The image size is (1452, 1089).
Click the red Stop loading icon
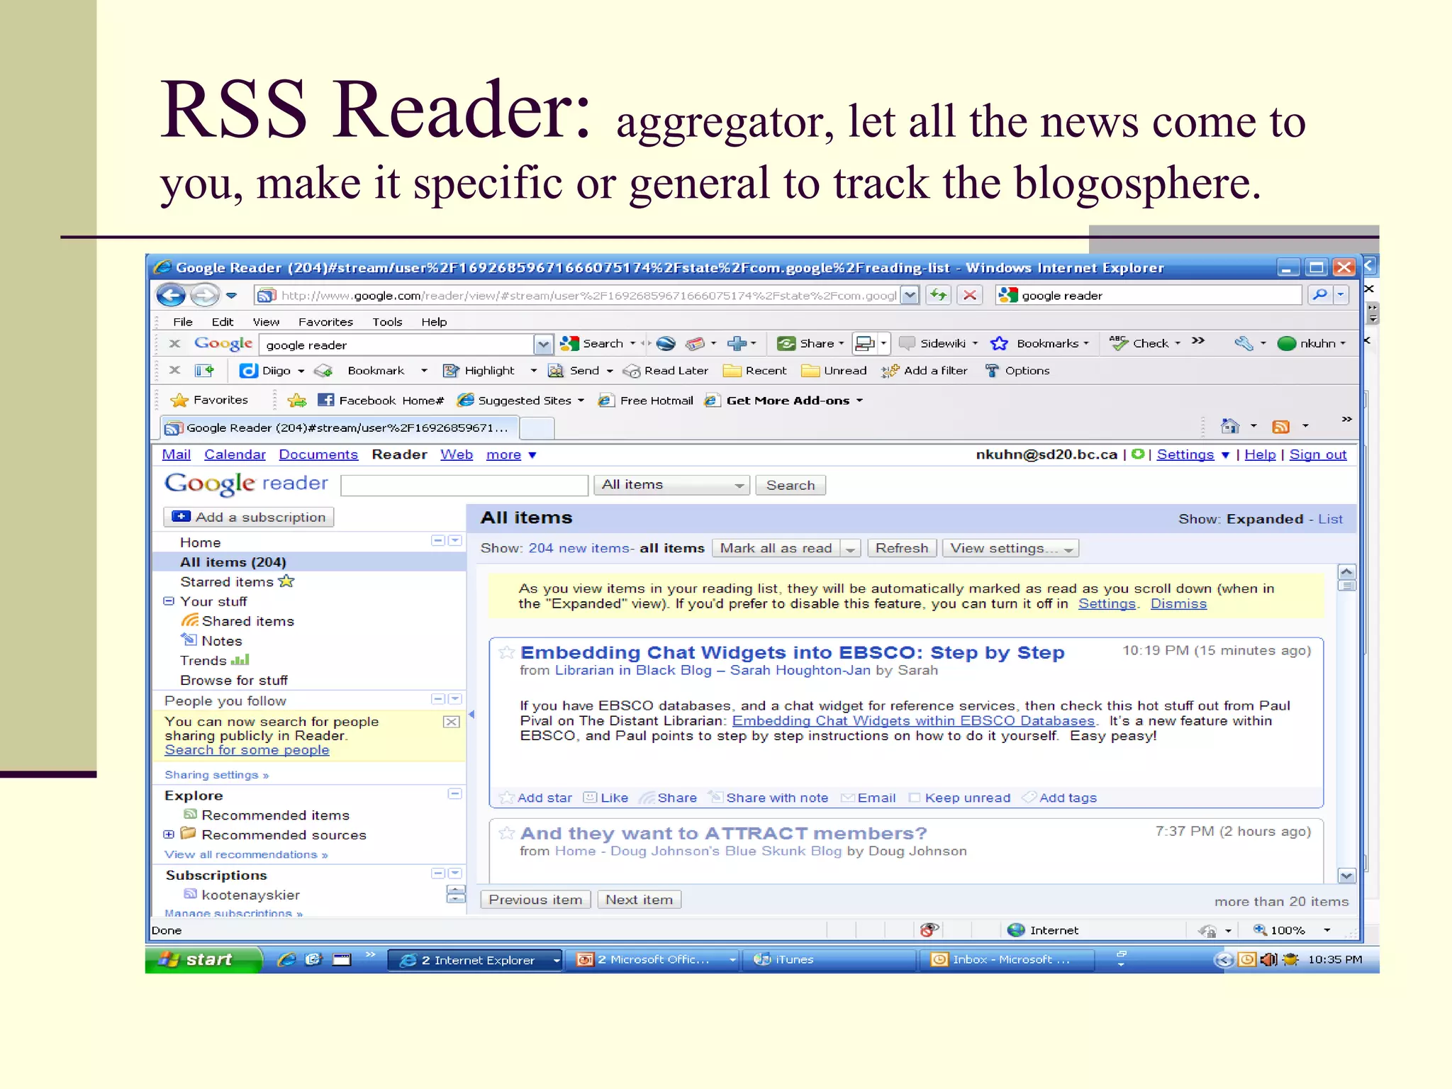click(970, 295)
